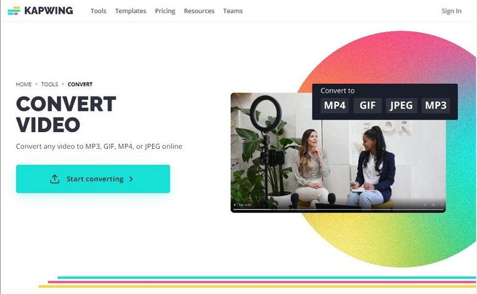
Task: Select the MP4 convert option
Action: click(334, 105)
